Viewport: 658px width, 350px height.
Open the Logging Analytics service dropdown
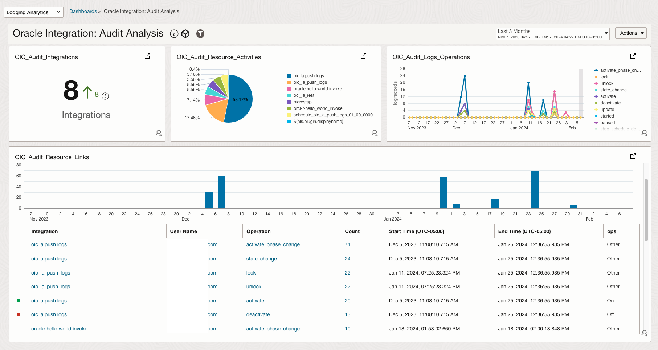click(33, 12)
